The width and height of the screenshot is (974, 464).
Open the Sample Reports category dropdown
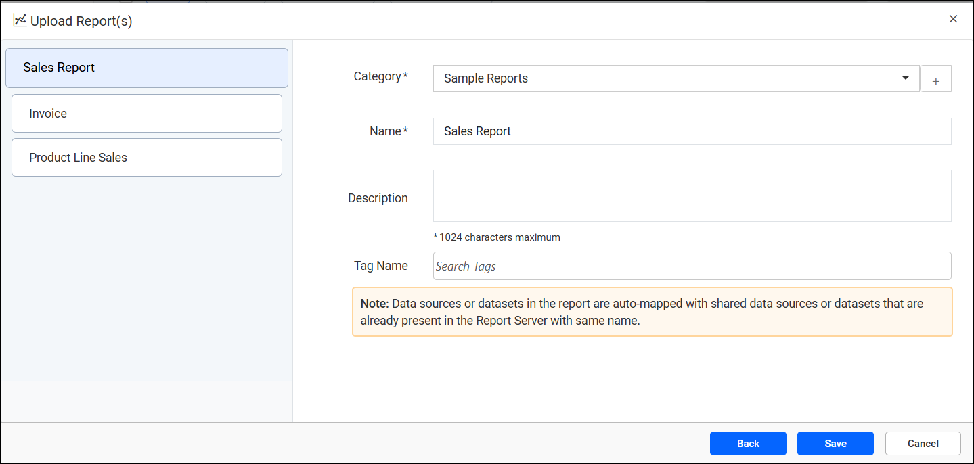coord(677,78)
